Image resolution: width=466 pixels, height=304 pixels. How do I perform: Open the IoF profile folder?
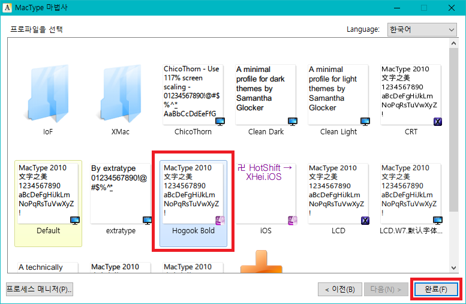click(x=48, y=94)
